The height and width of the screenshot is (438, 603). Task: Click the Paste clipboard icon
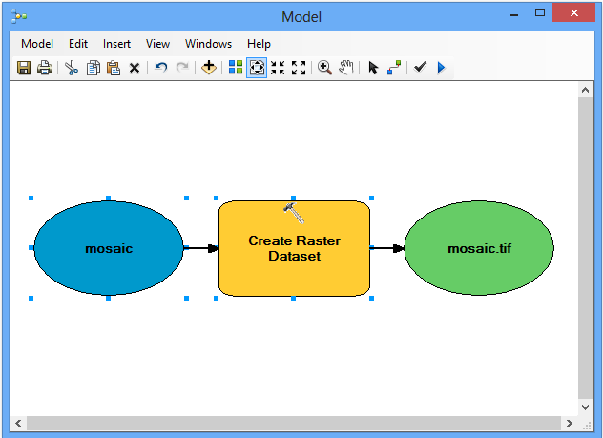(x=114, y=68)
